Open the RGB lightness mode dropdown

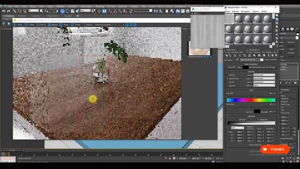tap(238, 128)
